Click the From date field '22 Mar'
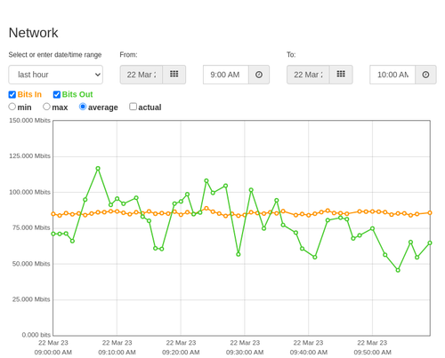 tap(142, 75)
